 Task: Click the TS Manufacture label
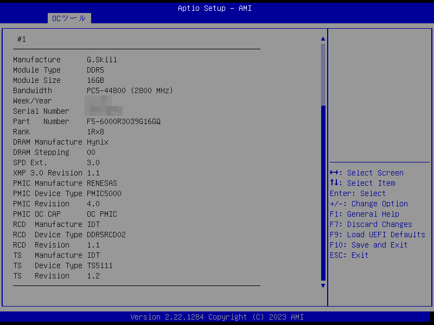click(x=48, y=255)
